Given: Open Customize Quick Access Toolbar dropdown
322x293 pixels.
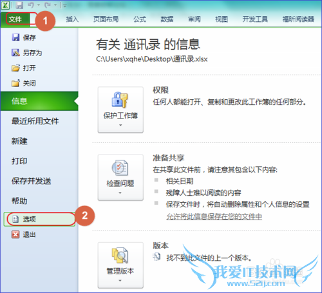Looking at the screenshot, I should [64, 5].
